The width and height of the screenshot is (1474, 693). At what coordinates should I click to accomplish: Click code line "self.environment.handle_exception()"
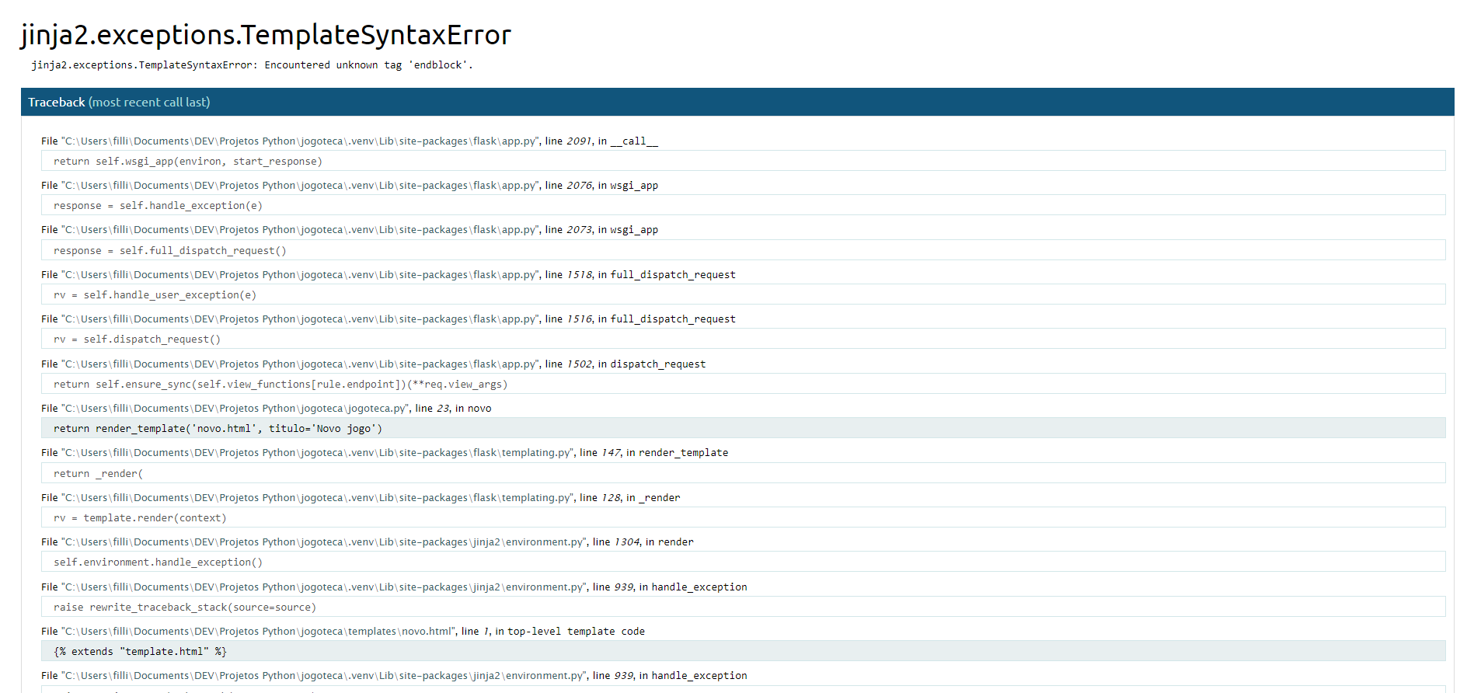(x=743, y=562)
